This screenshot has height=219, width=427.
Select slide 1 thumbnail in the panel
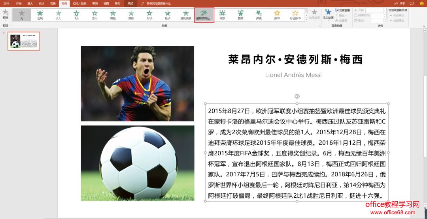24,41
